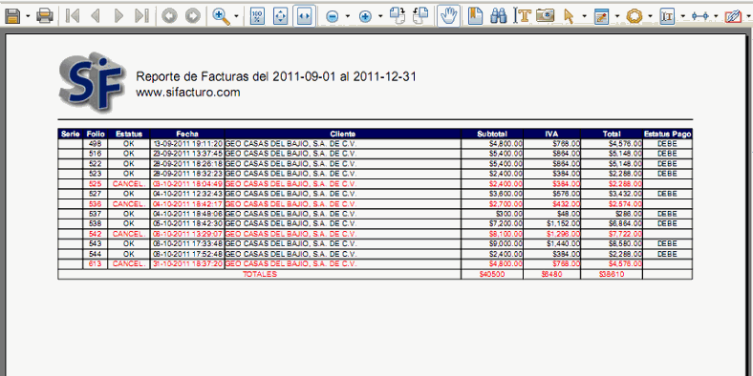The width and height of the screenshot is (753, 376).
Task: Toggle fit width view mode
Action: (304, 16)
